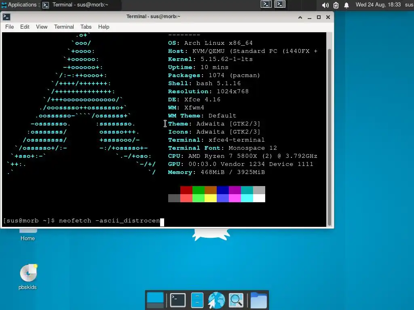This screenshot has width=414, height=310.
Task: Click the shade/roll-up window arrow button
Action: (300, 17)
